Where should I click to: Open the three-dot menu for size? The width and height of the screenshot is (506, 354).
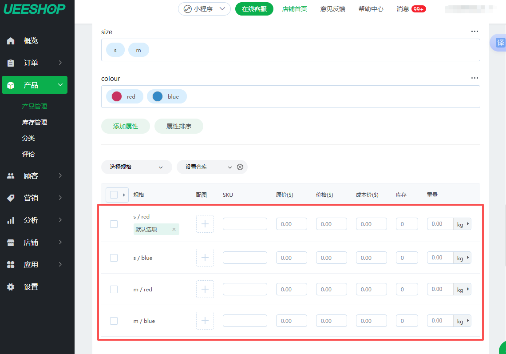[474, 32]
